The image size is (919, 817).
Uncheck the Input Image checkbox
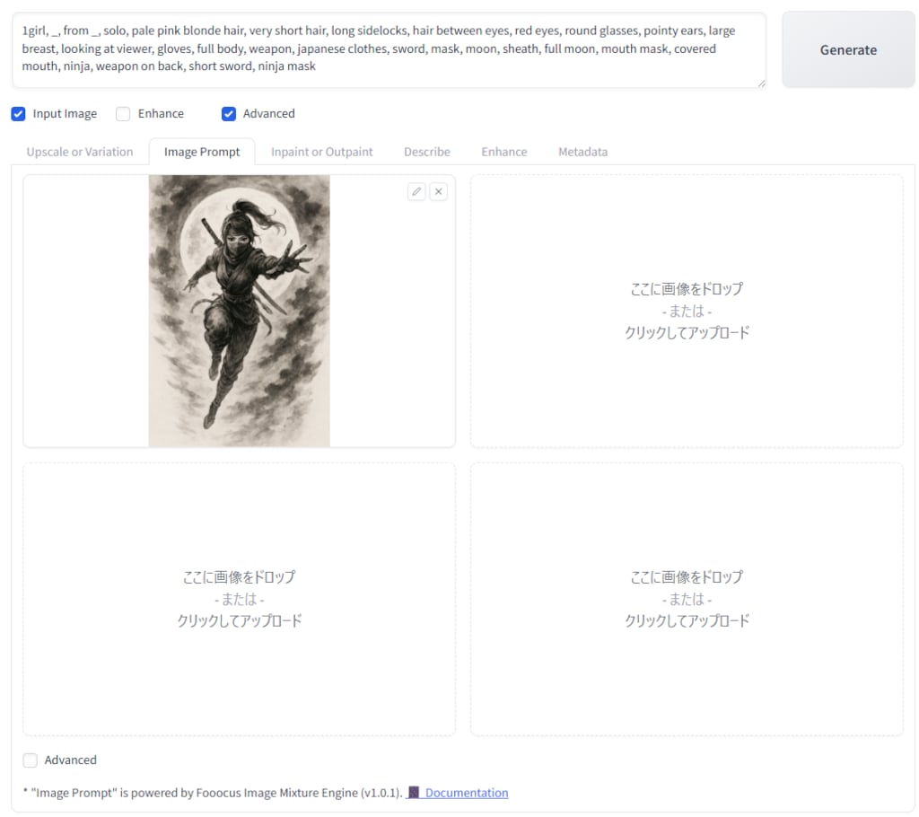point(18,114)
